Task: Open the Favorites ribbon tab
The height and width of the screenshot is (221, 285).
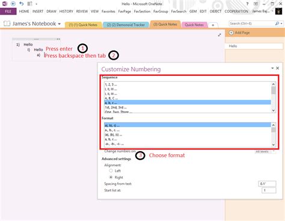Action: pos(108,11)
